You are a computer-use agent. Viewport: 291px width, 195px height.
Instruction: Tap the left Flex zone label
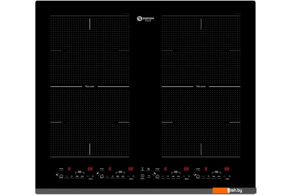[x=89, y=86]
